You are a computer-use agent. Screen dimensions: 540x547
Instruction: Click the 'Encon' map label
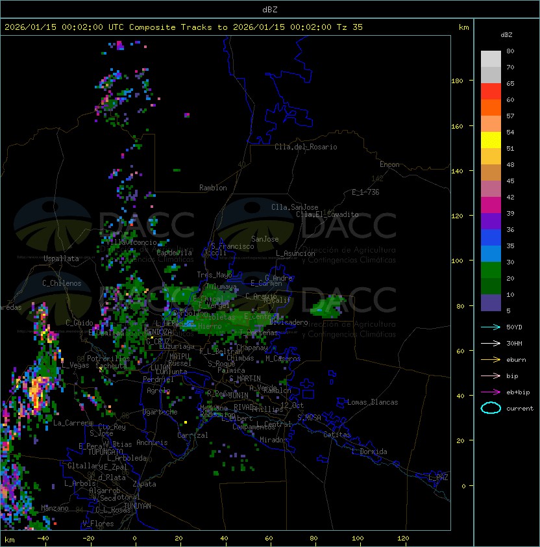[x=389, y=164]
